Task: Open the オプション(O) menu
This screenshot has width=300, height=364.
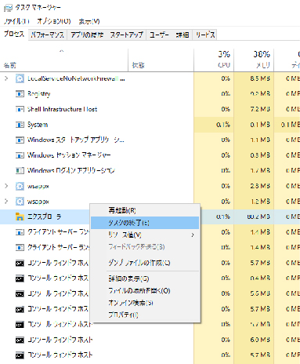Action: point(54,21)
